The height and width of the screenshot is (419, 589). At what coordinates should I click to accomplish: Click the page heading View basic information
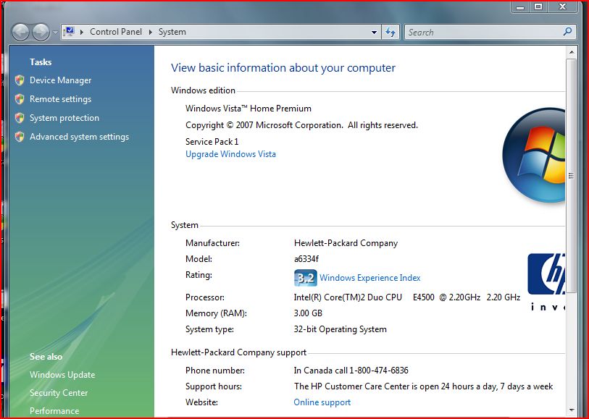coord(283,68)
